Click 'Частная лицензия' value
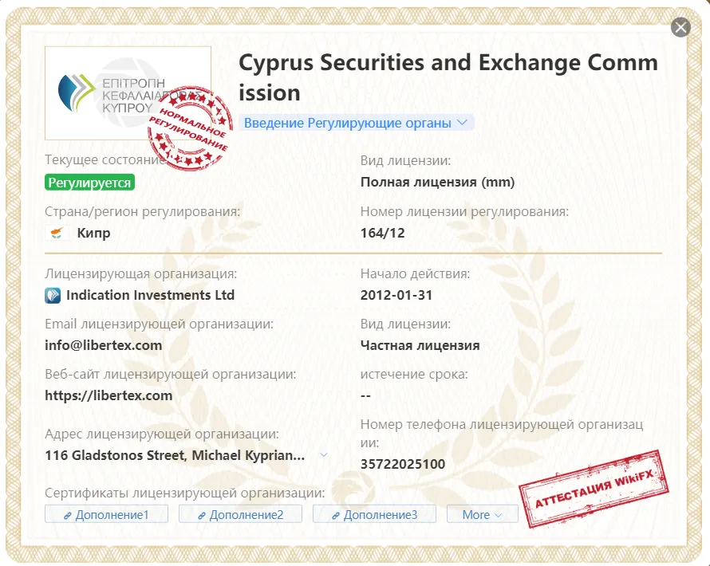 click(420, 345)
